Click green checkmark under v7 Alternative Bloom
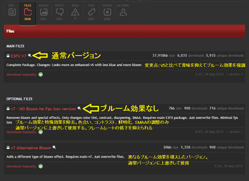The width and height of the screenshot is (249, 181). (x=40, y=166)
